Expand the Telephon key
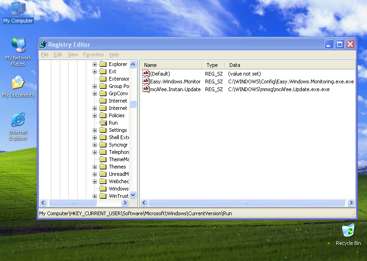The image size is (367, 261). tap(95, 152)
